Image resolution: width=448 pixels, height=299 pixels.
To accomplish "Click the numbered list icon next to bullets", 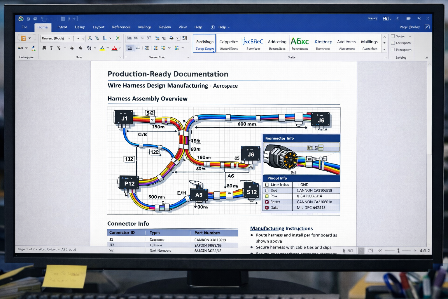I will [x=136, y=38].
